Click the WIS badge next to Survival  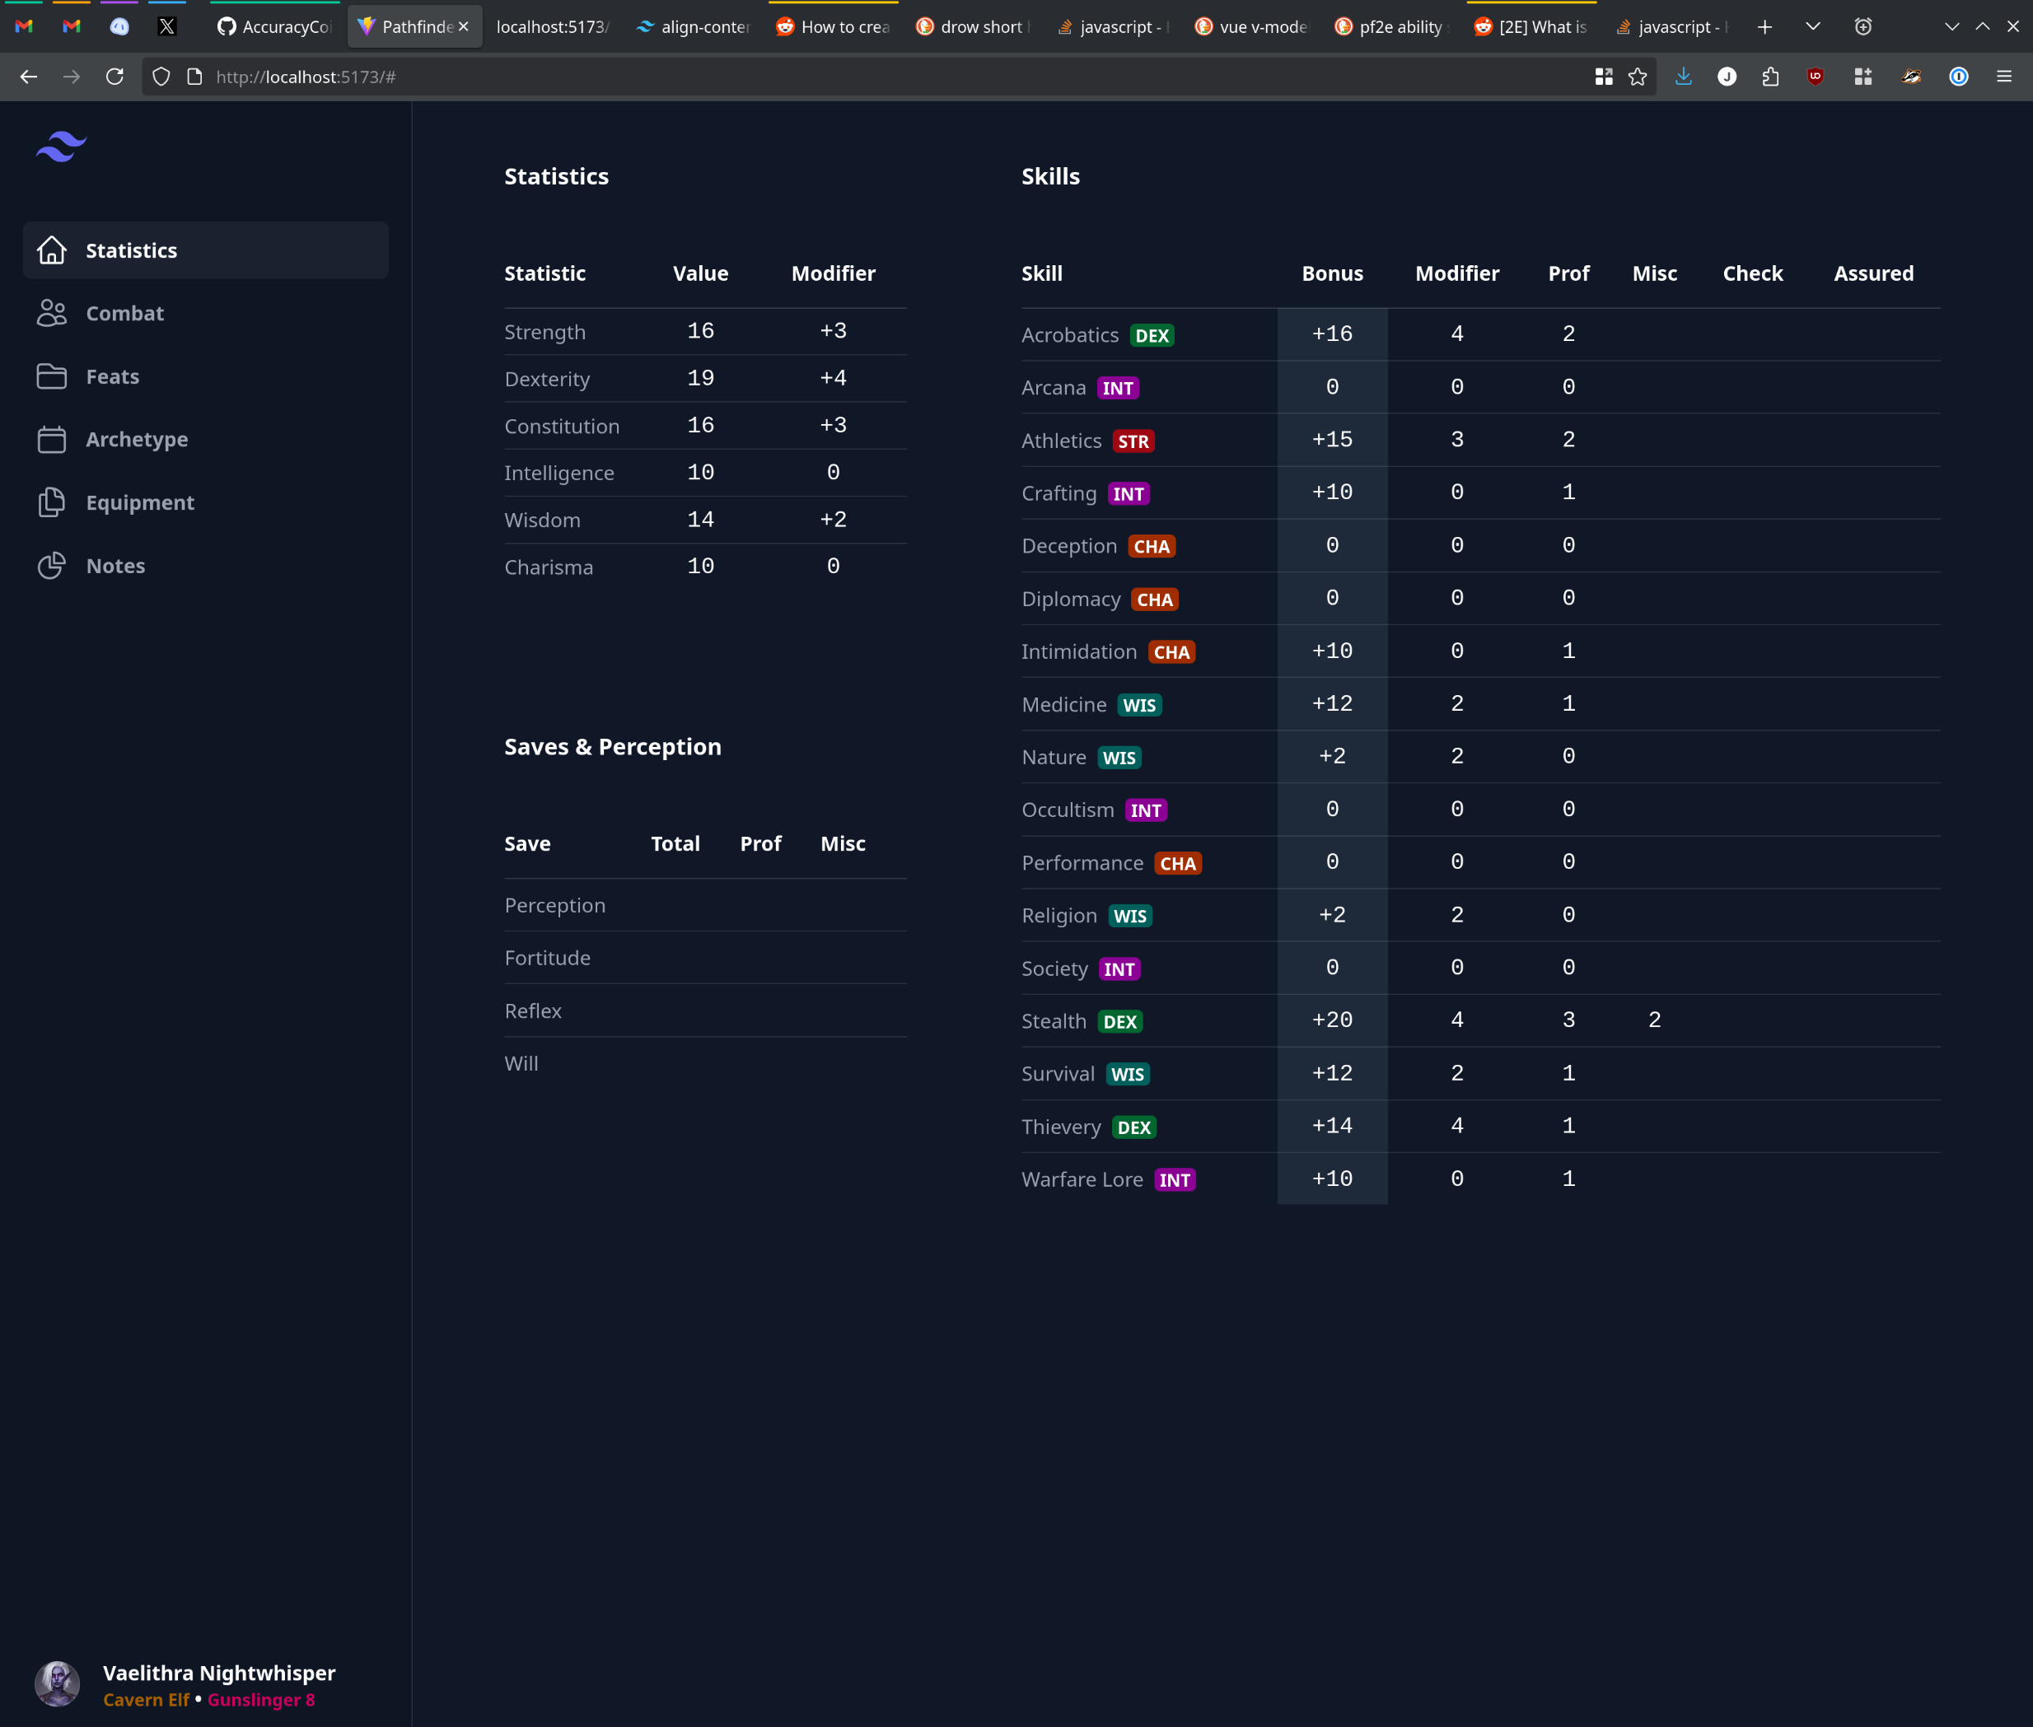pyautogui.click(x=1127, y=1075)
